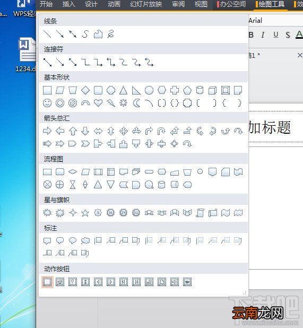Insert the up block arrow
Image resolution: width=303 pixels, height=328 pixels.
tap(73, 131)
